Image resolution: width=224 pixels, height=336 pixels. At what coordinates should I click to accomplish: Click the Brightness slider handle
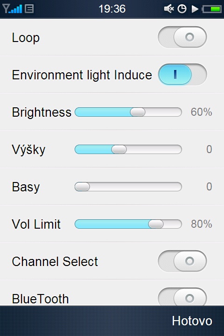click(138, 112)
